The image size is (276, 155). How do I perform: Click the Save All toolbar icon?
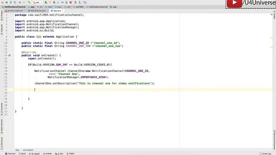[x=6, y=3]
